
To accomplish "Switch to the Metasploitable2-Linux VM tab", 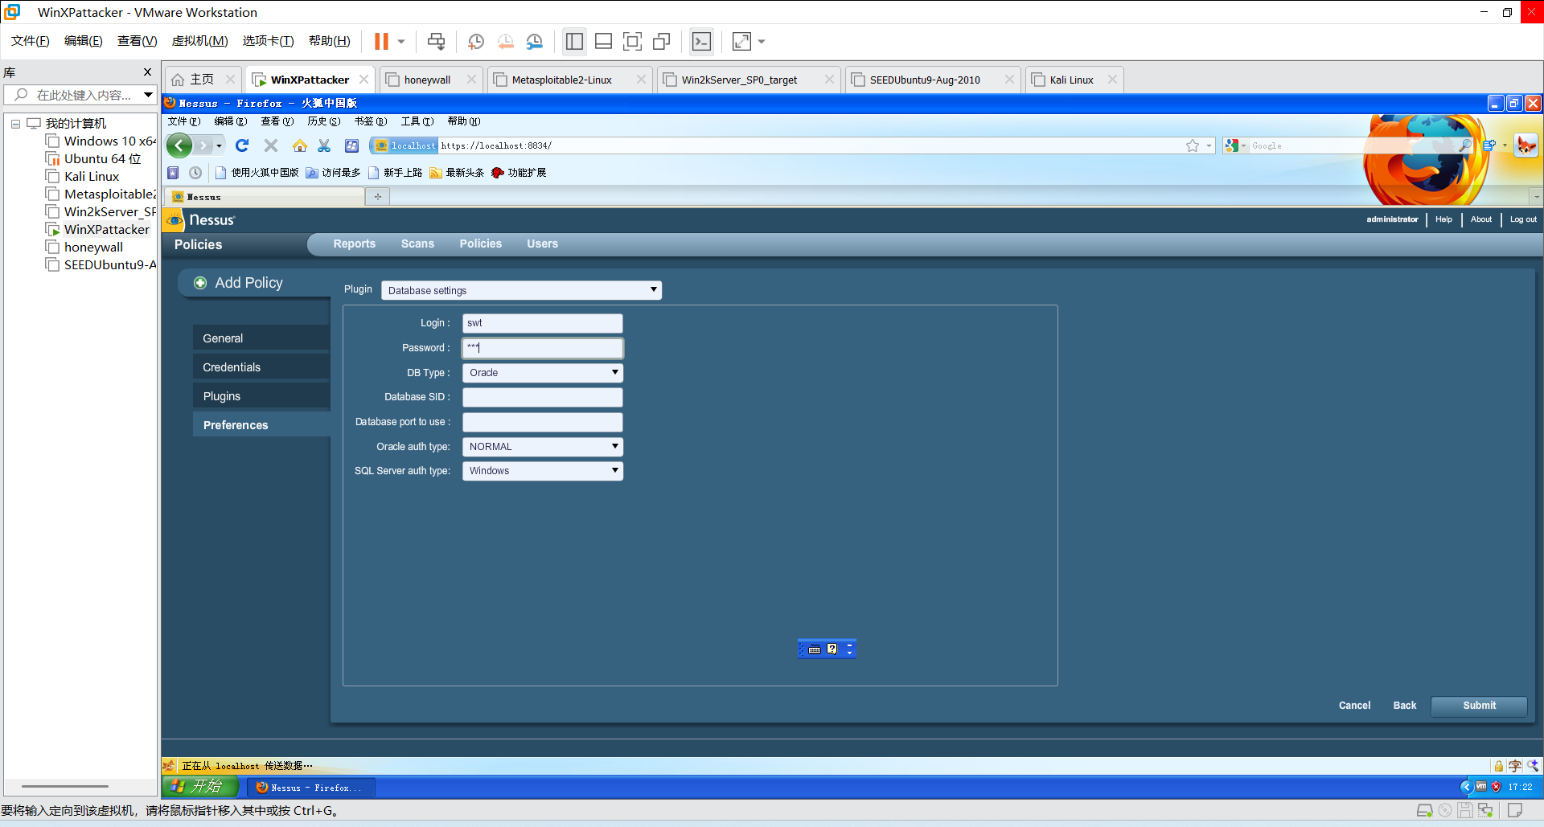I will [561, 80].
